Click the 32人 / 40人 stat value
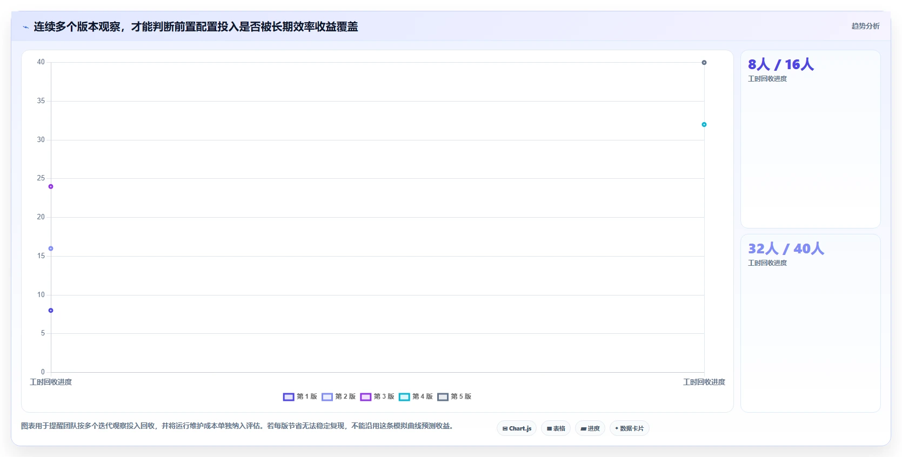Viewport: 902px width, 457px height. click(x=786, y=248)
